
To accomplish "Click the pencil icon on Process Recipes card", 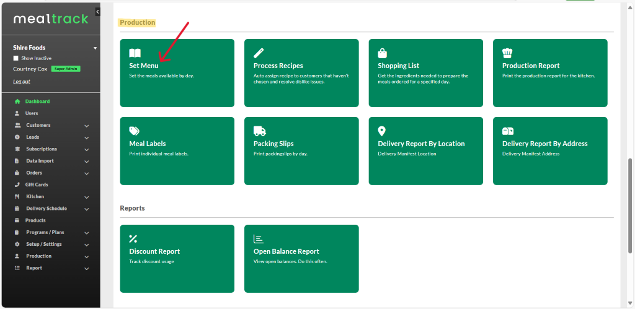I will pyautogui.click(x=259, y=53).
